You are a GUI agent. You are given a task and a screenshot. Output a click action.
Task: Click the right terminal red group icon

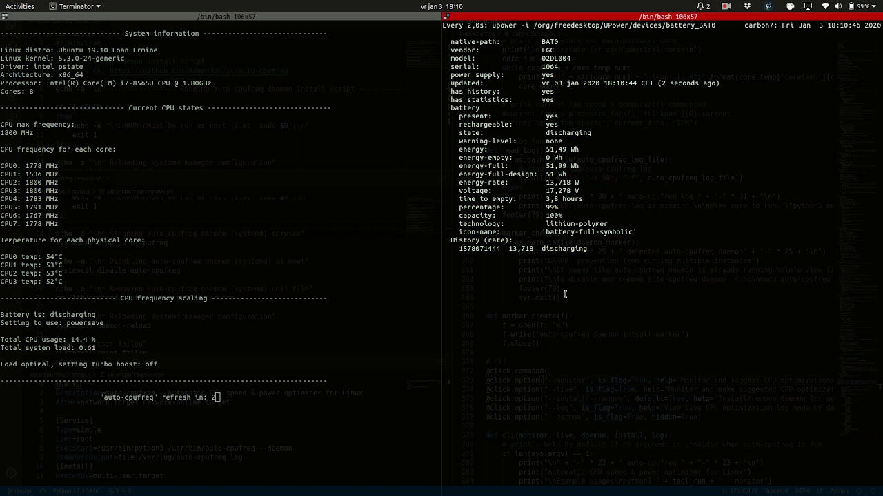pos(446,16)
